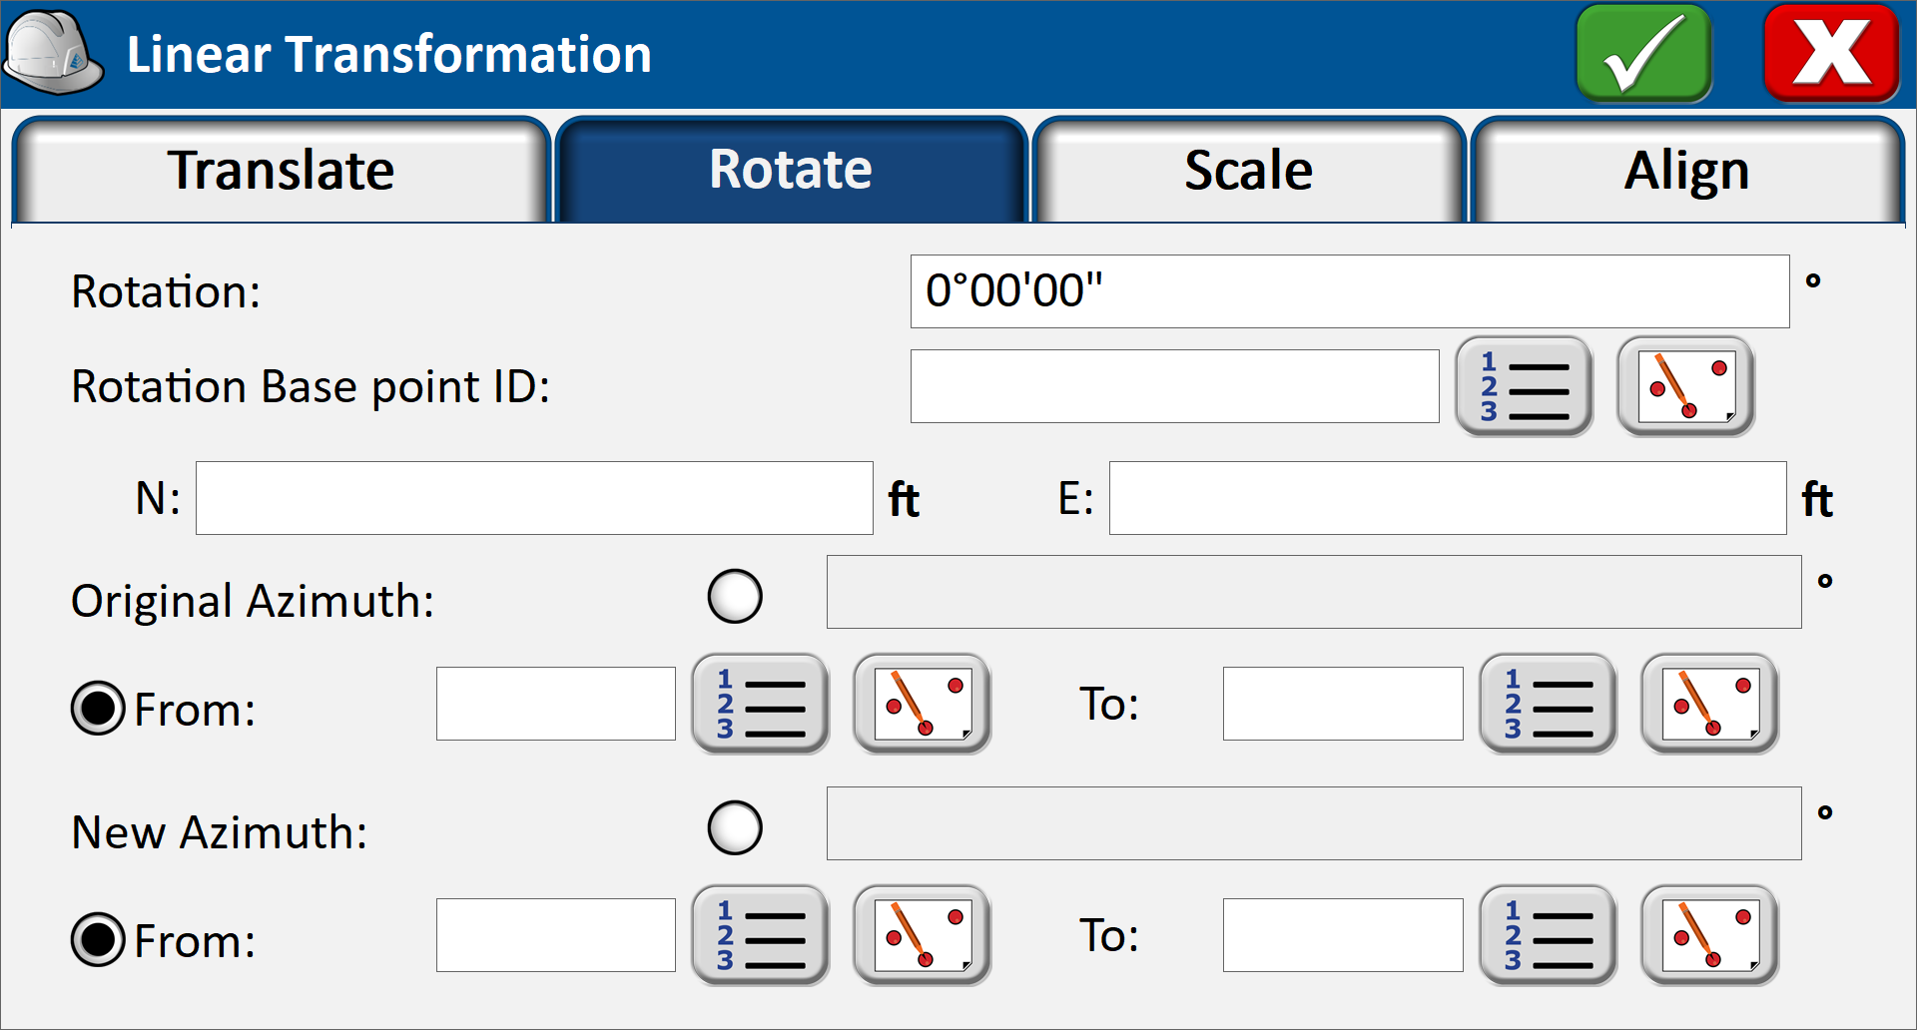Click New Azimuth To point field

[x=1343, y=935]
